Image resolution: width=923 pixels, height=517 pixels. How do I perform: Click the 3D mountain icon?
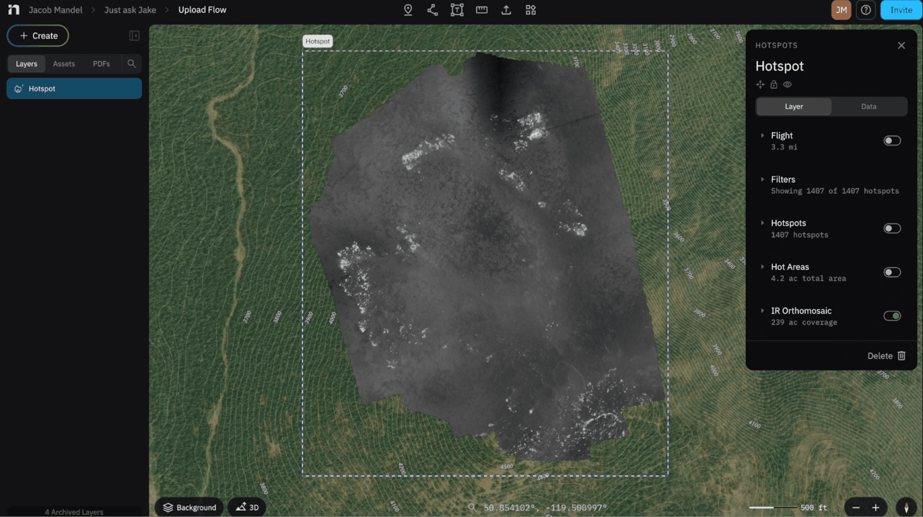[241, 507]
